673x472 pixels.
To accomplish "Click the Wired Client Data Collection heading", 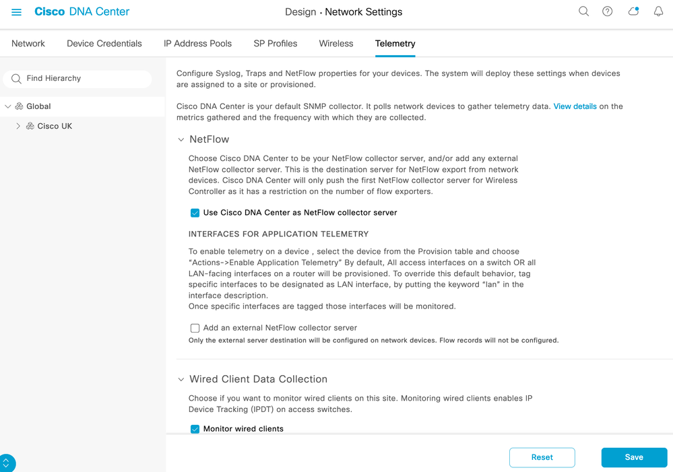I will point(258,379).
